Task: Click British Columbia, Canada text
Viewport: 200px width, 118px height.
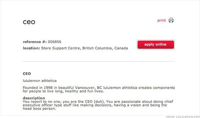Action: [105, 48]
